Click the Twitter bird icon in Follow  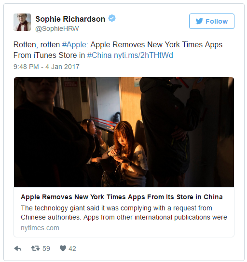[x=199, y=21]
